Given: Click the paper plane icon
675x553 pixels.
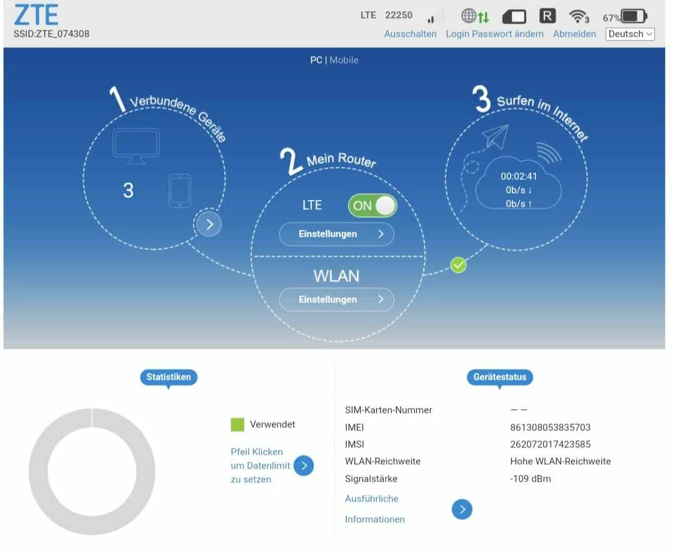Looking at the screenshot, I should pyautogui.click(x=495, y=136).
